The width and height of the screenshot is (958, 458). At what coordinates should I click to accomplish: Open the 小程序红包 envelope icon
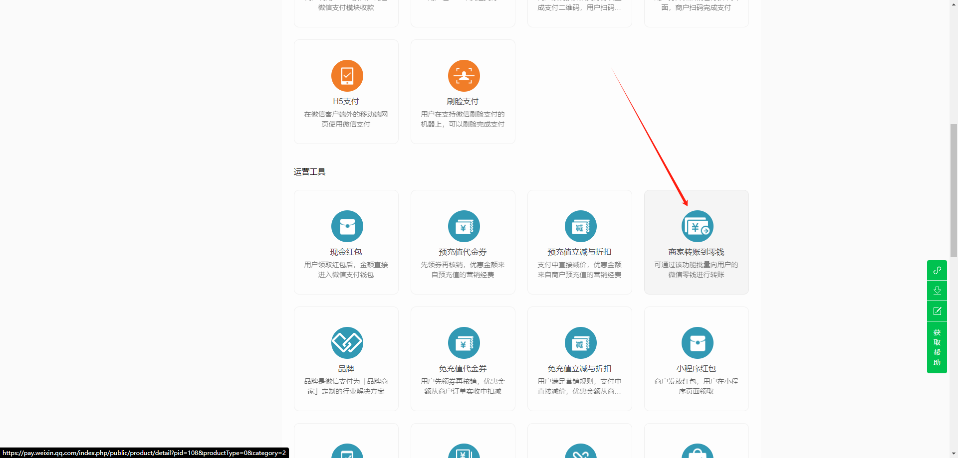tap(697, 343)
